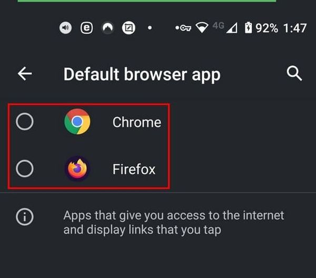
Task: Tap the mountain-shaped notification icon
Action: point(107,28)
